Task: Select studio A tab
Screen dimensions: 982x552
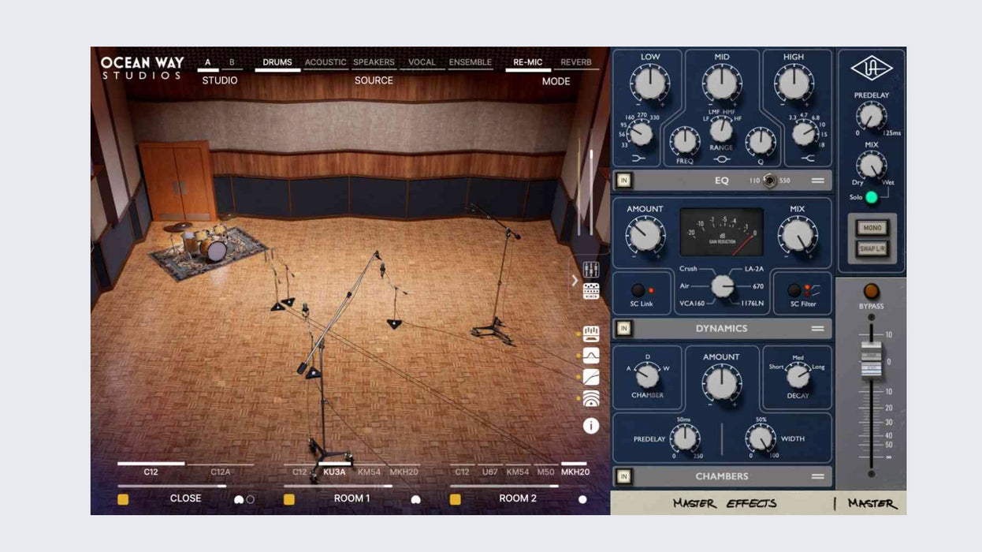Action: (208, 62)
